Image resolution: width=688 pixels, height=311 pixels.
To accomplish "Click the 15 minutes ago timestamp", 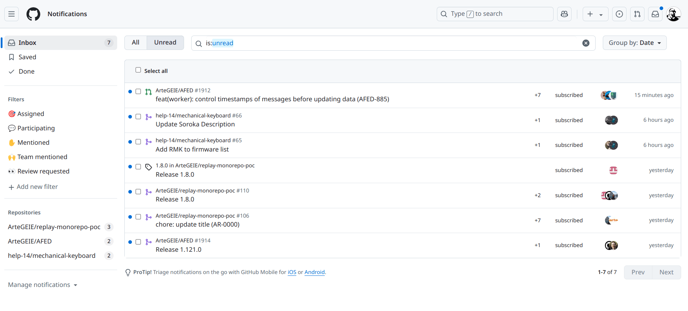I will pos(654,95).
